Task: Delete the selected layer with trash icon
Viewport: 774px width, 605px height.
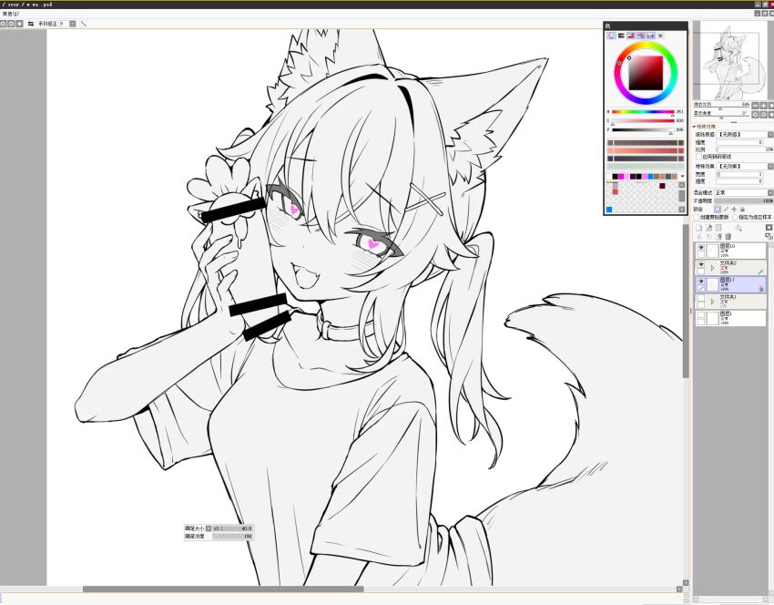Action: (728, 237)
